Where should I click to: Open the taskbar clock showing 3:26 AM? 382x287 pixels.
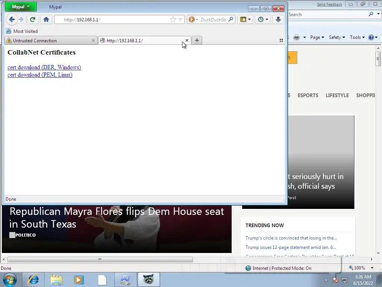point(363,280)
